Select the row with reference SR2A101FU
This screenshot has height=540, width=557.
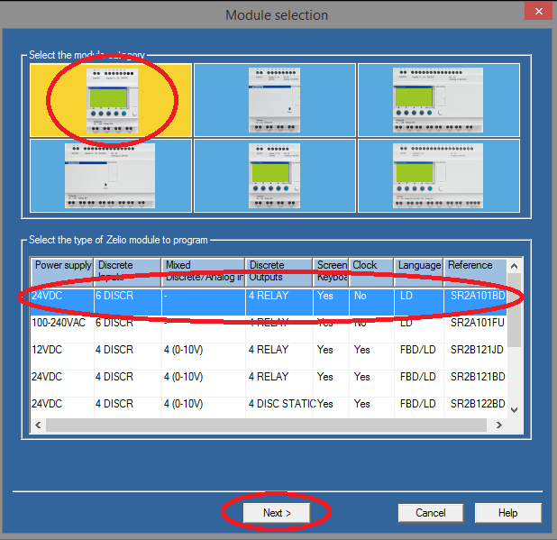pos(269,329)
